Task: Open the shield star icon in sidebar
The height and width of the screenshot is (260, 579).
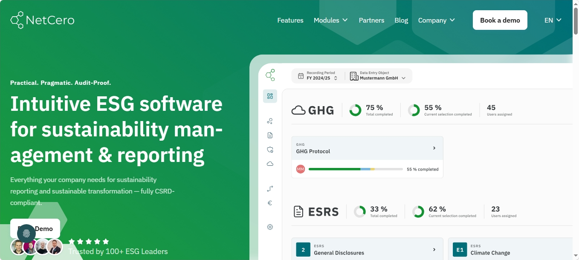Action: (x=270, y=150)
